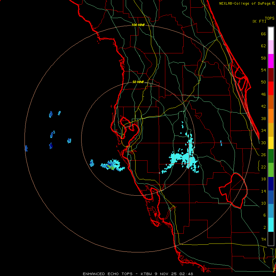The width and height of the screenshot is (276, 276).
Task: Click the green-cored echo near the coast
Action: (x=112, y=166)
